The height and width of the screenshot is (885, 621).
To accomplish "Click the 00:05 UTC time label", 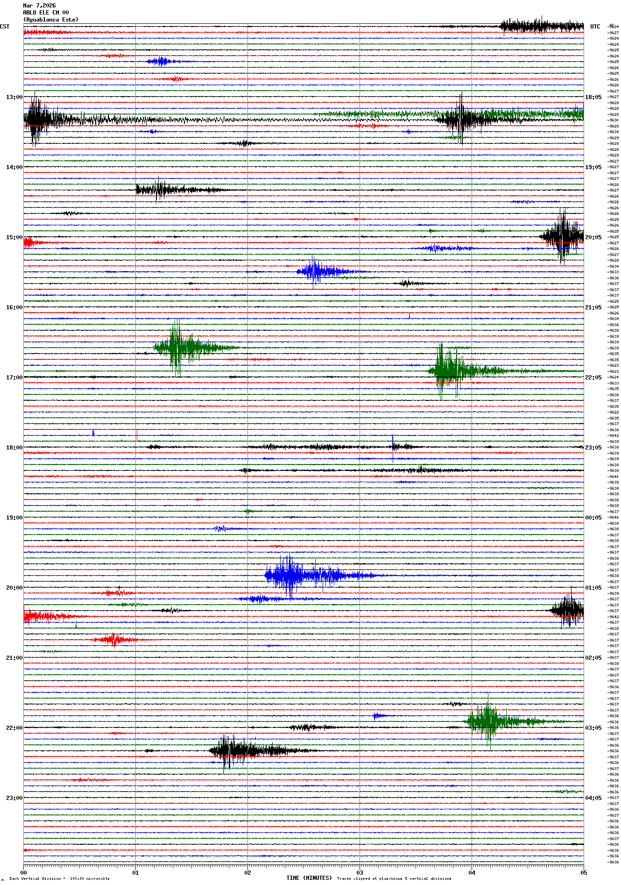I will [x=593, y=518].
